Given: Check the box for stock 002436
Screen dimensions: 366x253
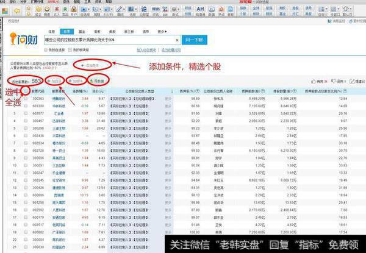Looking at the screenshot, I should tap(26, 136).
